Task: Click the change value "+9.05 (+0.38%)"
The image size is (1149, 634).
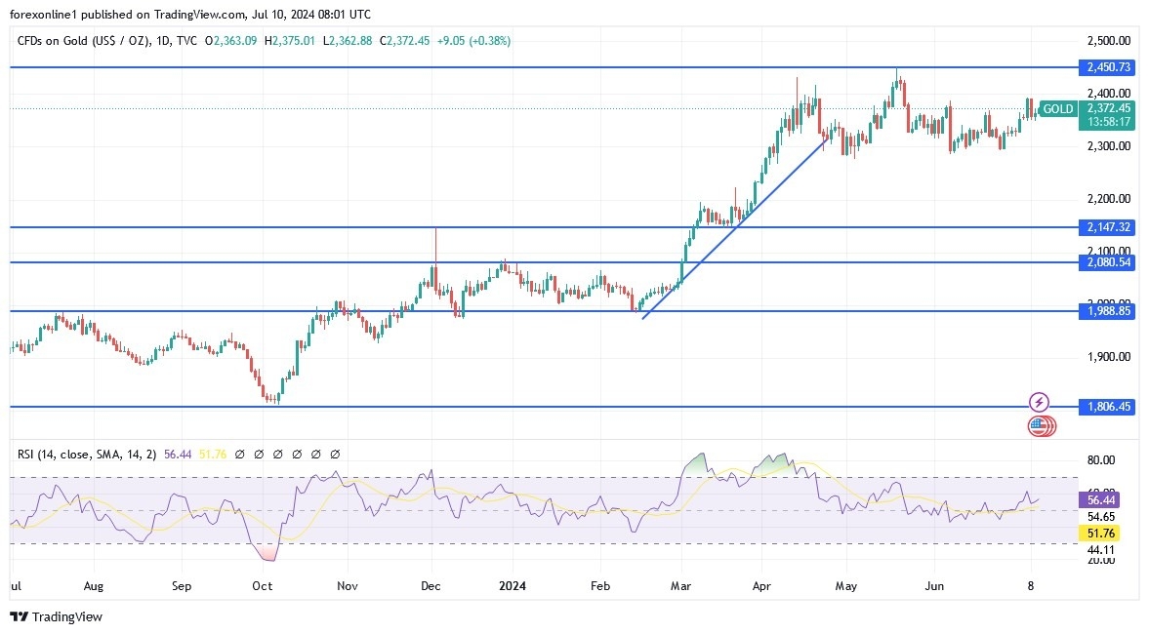Action: point(474,41)
